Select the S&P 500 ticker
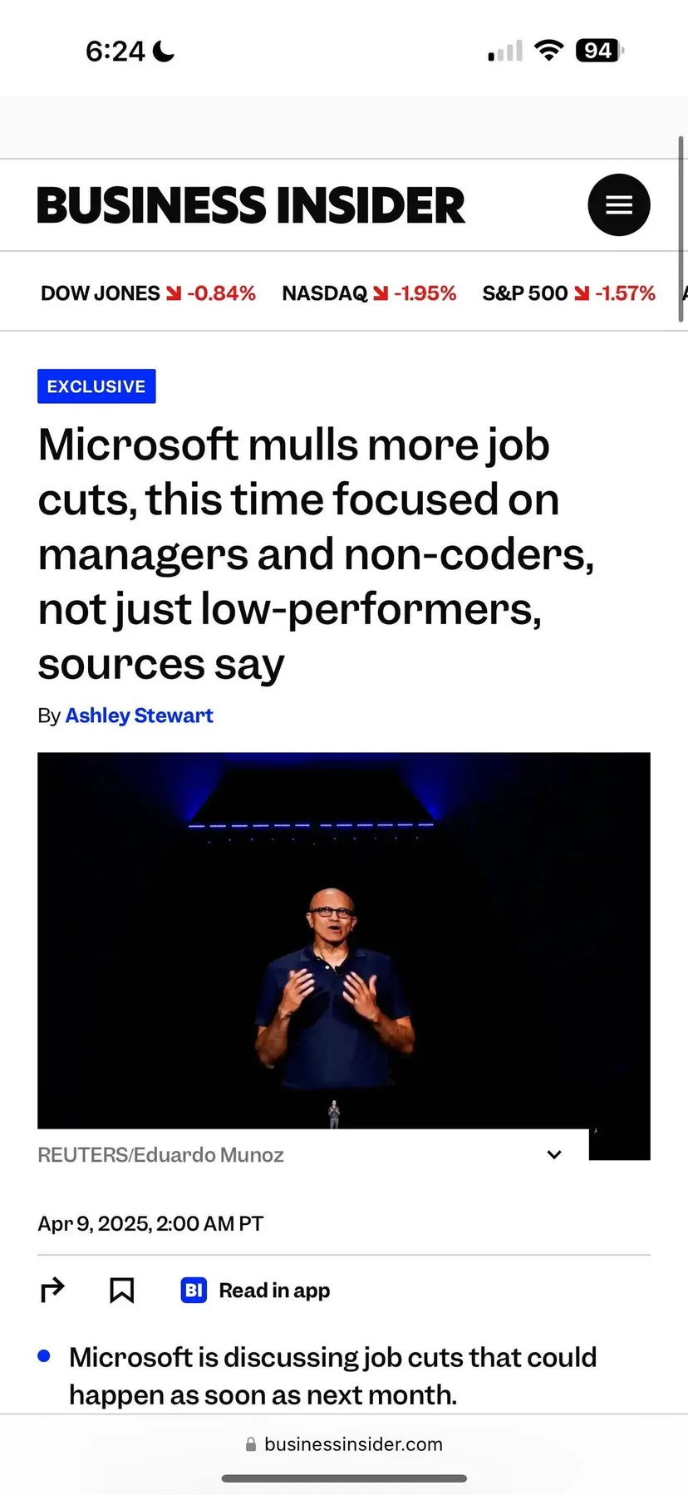The image size is (688, 1495). click(x=568, y=293)
